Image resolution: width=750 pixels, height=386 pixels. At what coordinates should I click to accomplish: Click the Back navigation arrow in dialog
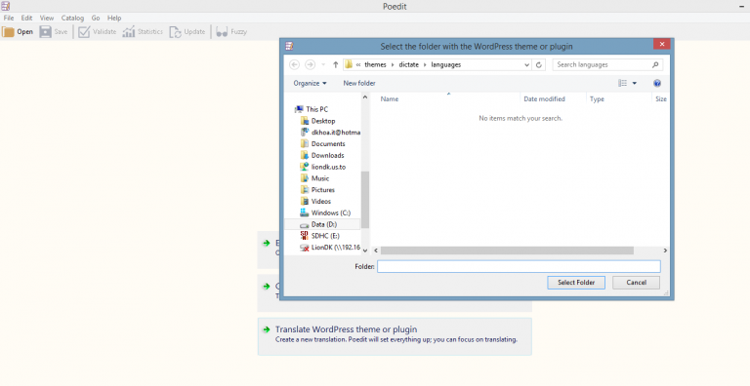pos(295,64)
